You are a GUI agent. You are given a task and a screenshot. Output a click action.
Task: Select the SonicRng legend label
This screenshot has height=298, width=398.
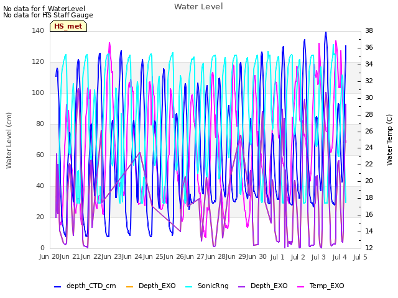click(x=213, y=286)
